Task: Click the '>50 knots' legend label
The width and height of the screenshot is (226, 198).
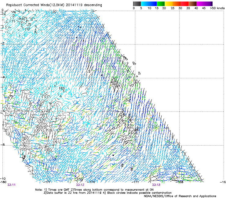Action: tap(217, 8)
